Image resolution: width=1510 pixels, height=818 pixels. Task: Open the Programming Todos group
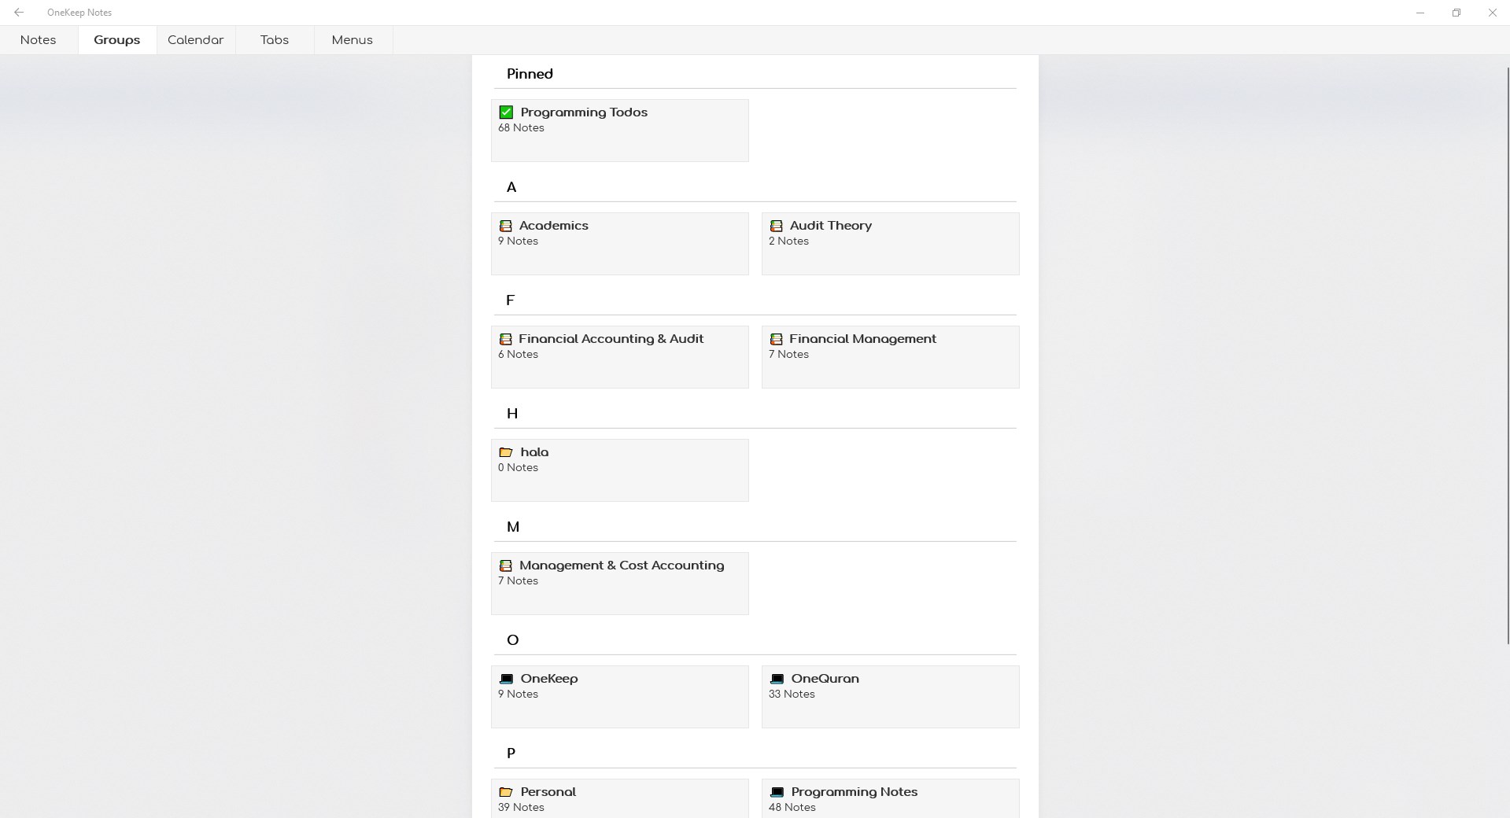pos(619,130)
